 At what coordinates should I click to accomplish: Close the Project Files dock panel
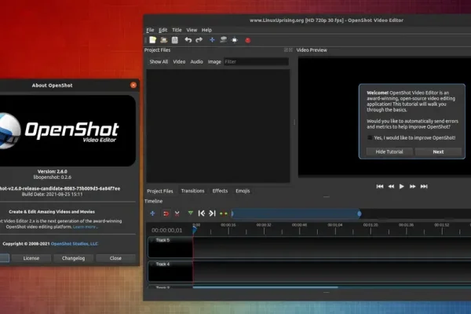click(x=290, y=50)
